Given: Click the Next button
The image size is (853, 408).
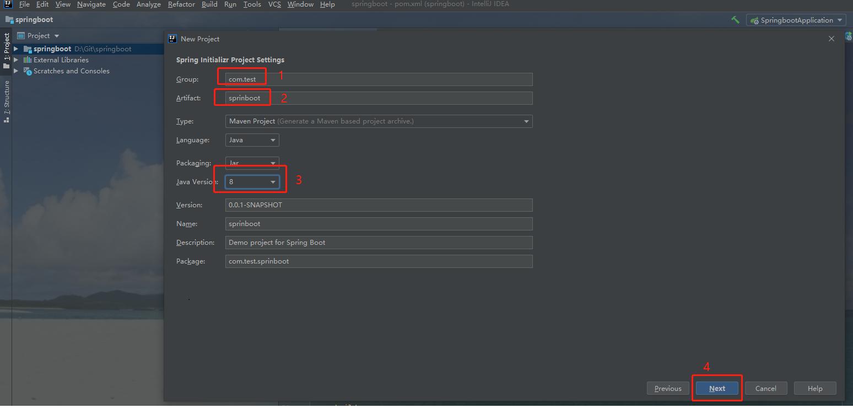Looking at the screenshot, I should [x=717, y=389].
